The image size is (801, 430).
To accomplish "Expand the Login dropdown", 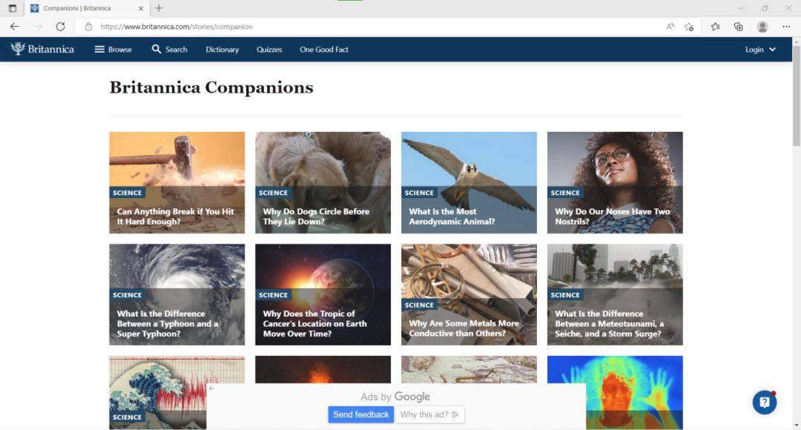I will (760, 50).
